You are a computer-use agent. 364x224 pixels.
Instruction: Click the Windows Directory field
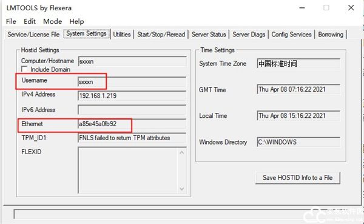coord(298,141)
